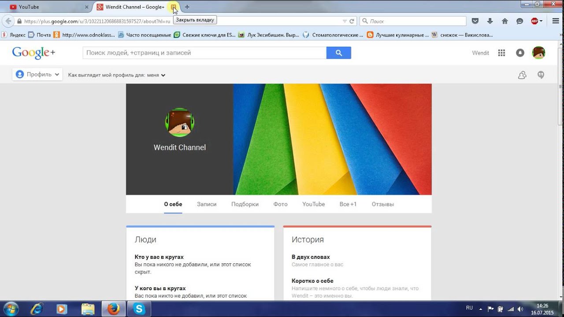The image size is (564, 317).
Task: Close the Wendit Channel tab
Action: tap(174, 7)
